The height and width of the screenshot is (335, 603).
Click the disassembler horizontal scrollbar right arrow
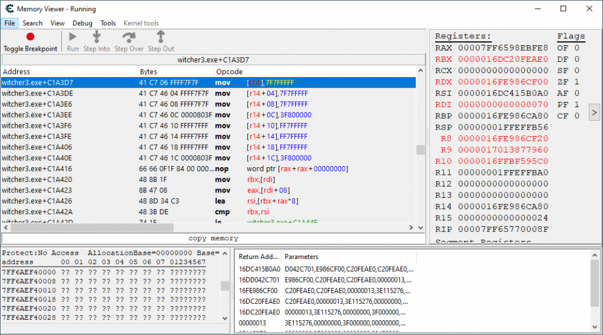point(411,228)
